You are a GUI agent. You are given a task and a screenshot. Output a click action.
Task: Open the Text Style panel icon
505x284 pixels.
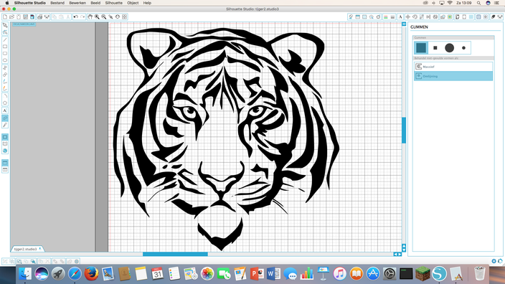pyautogui.click(x=400, y=16)
